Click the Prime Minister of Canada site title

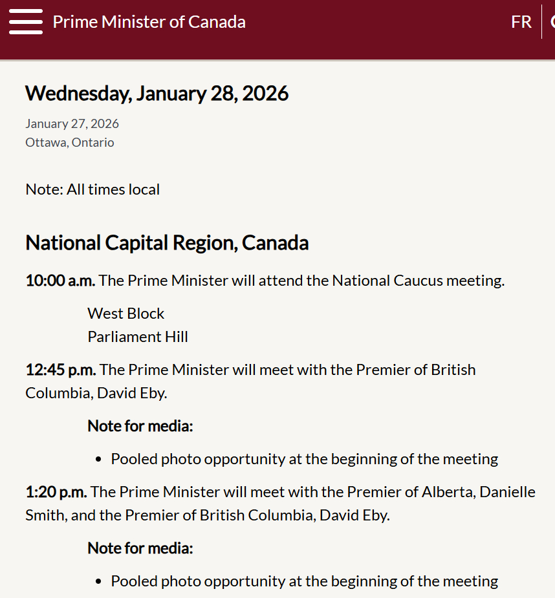coord(149,22)
